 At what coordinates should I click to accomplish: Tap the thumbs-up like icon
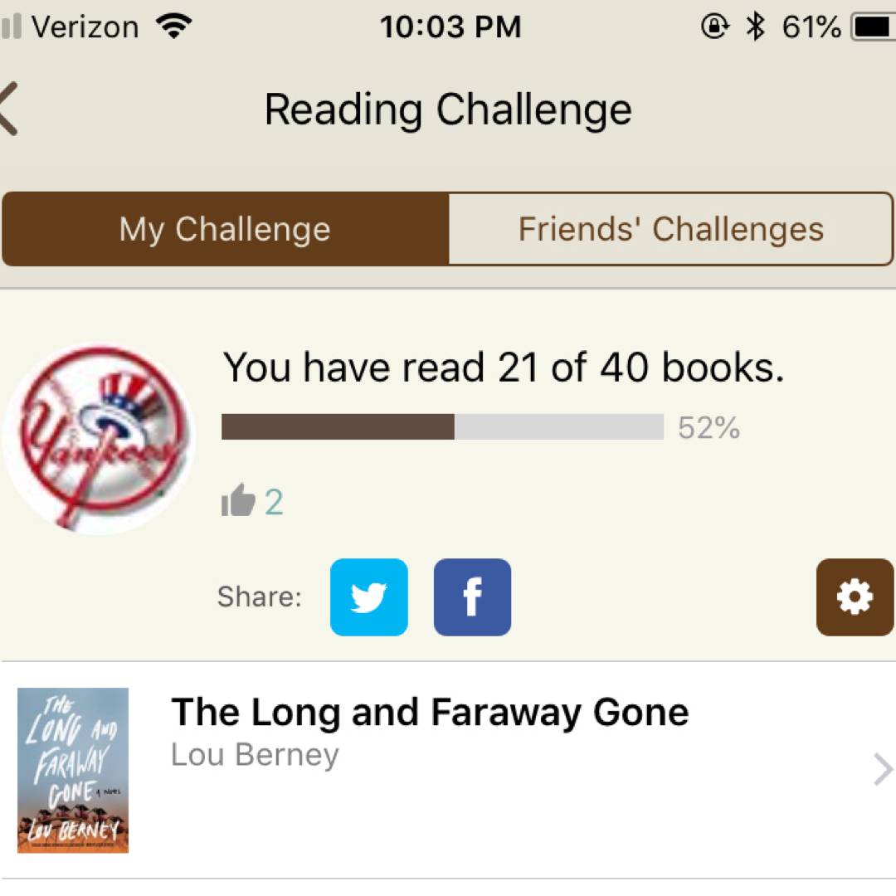(238, 501)
